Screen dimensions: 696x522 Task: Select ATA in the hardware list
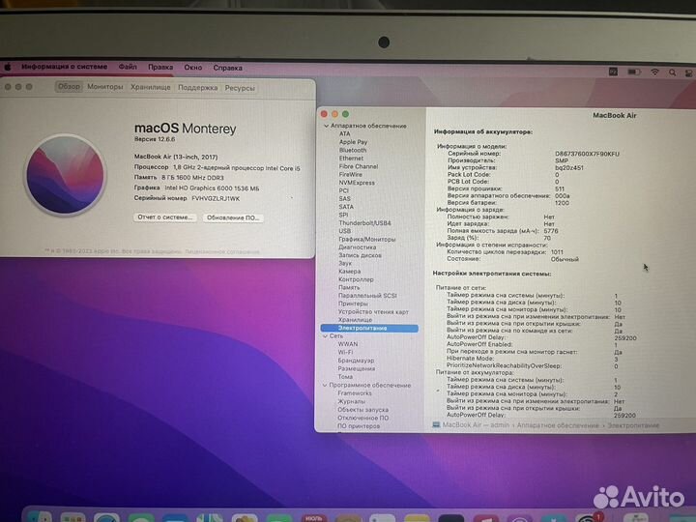pyautogui.click(x=345, y=133)
